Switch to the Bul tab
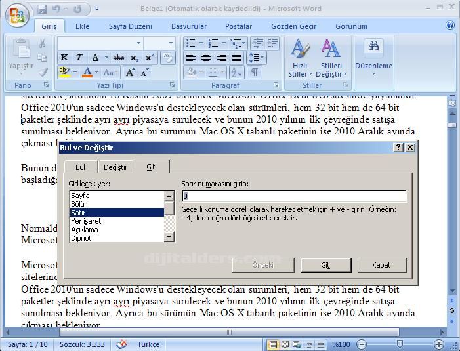Screen dimensions: 460x351 (80, 167)
